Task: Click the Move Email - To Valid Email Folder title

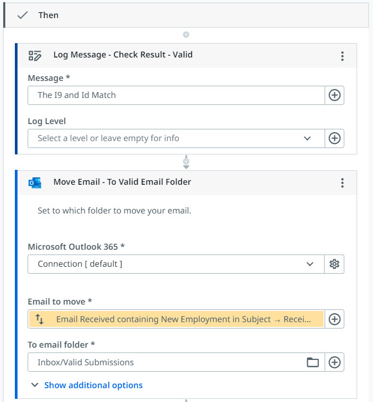Action: tap(122, 182)
